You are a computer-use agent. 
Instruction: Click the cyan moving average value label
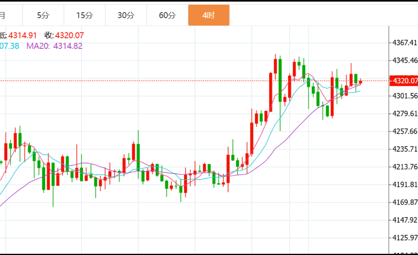click(x=9, y=46)
